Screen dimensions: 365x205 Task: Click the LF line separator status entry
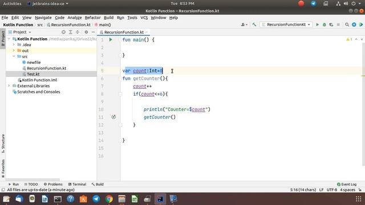point(321,190)
